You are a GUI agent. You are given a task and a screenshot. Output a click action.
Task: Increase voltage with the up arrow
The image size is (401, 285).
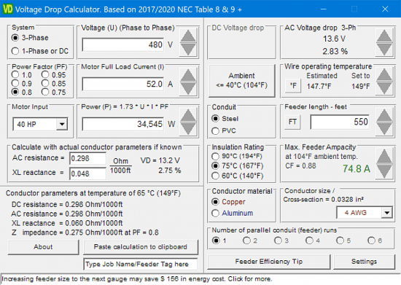tap(188, 36)
